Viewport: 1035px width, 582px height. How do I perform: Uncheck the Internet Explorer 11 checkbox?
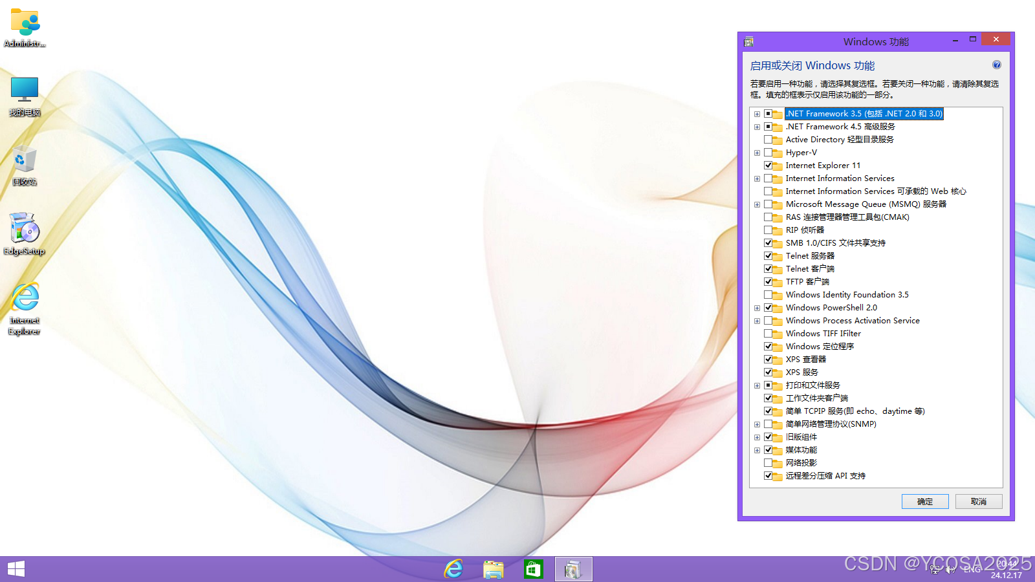(768, 166)
